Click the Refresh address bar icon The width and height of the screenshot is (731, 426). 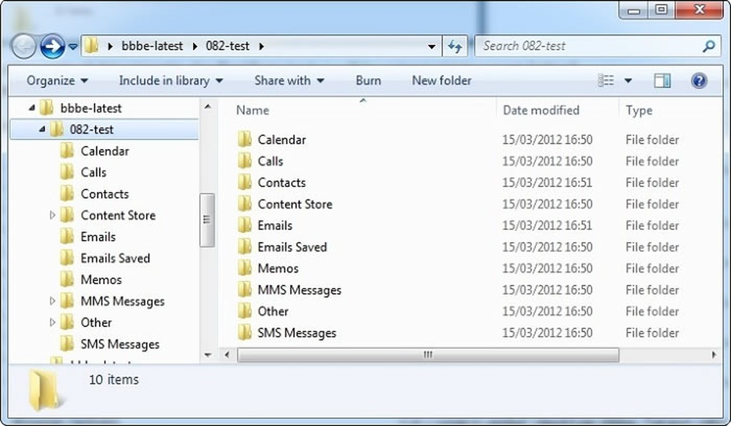coord(455,46)
